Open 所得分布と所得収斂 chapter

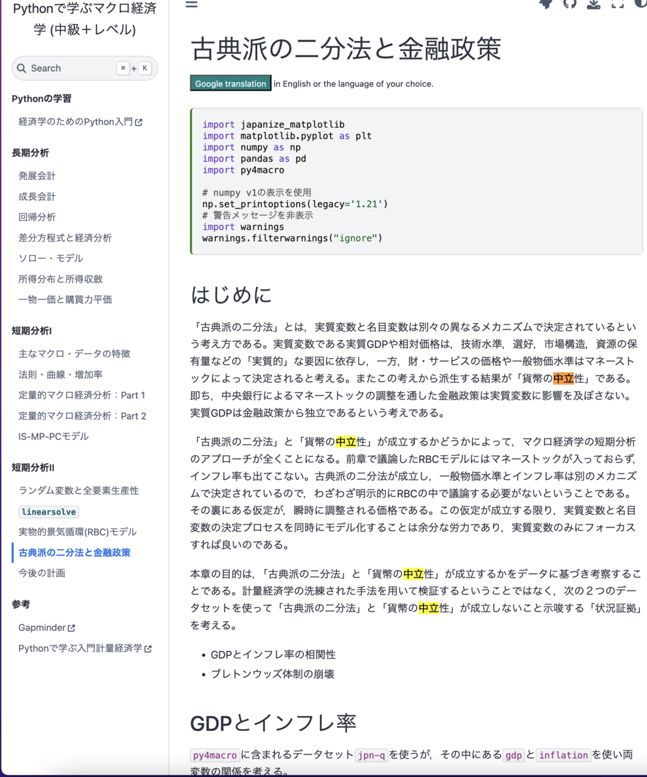tap(60, 279)
